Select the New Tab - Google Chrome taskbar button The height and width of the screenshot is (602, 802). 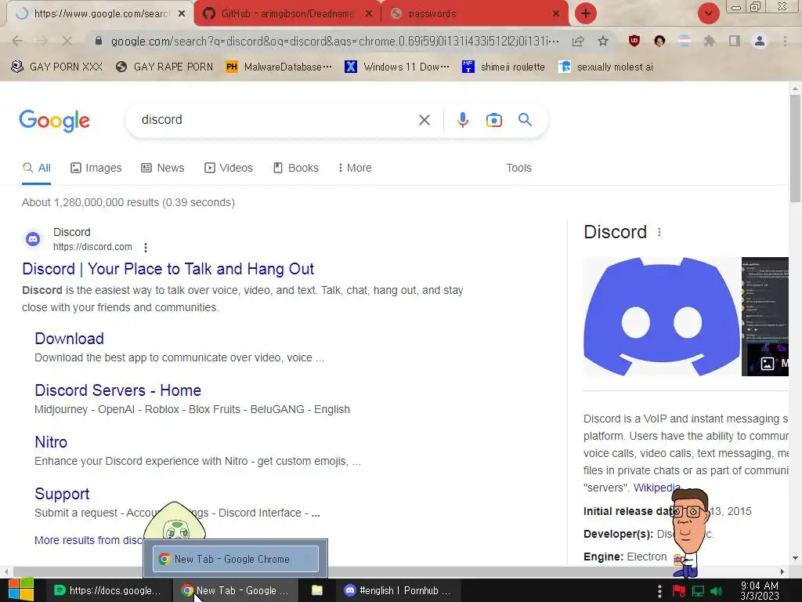coord(235,591)
